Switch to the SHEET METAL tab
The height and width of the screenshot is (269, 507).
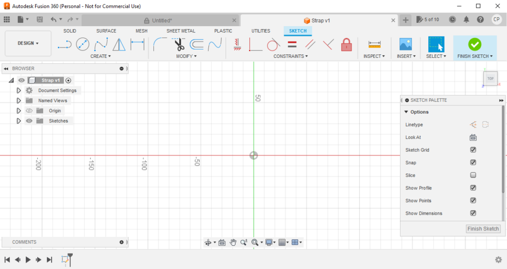[x=181, y=31]
